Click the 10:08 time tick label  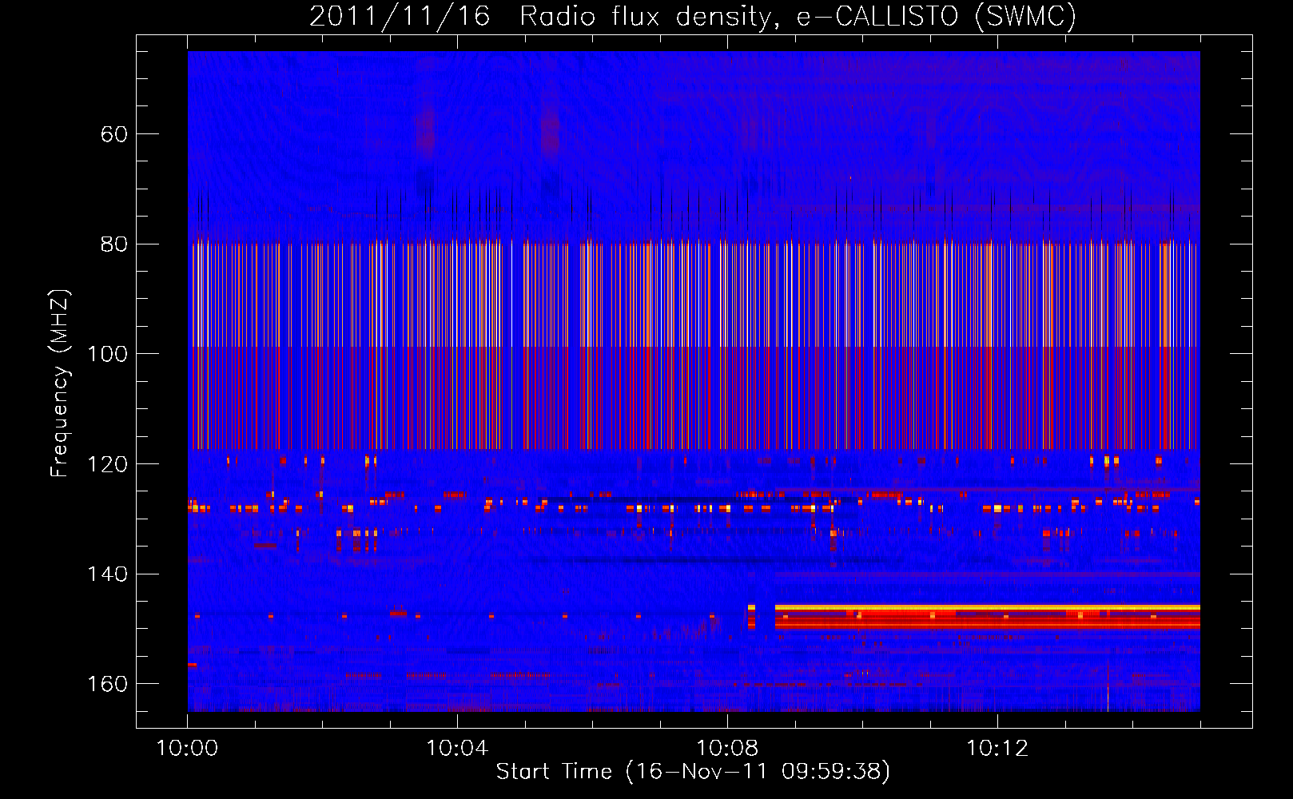coord(727,749)
